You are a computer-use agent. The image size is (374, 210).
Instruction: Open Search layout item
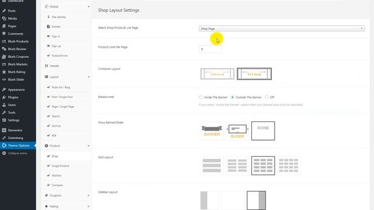(66, 116)
